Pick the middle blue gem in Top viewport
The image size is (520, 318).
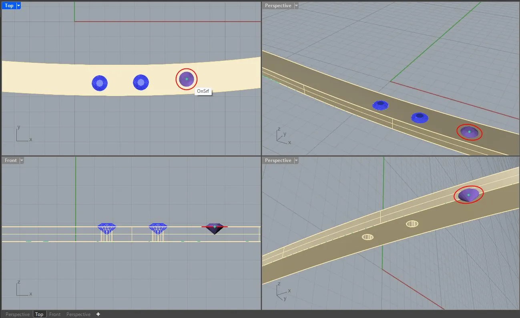click(x=141, y=82)
